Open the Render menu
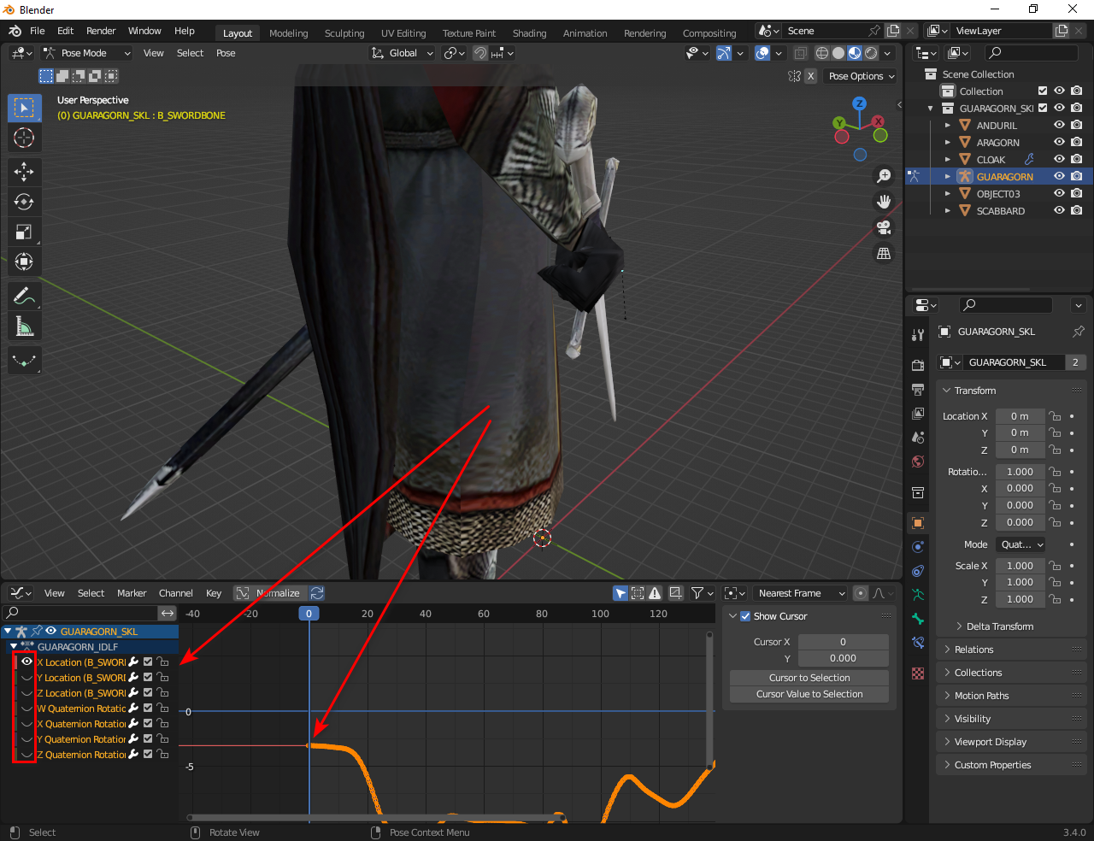Screen dimensions: 1094x841 101,31
